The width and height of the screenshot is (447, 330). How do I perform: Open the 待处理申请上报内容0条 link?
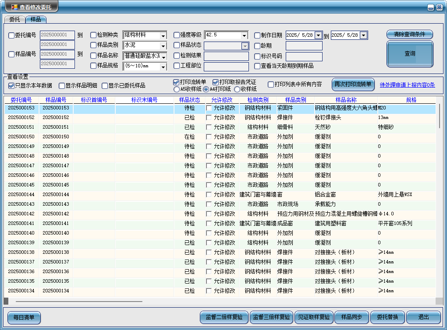pos(407,85)
